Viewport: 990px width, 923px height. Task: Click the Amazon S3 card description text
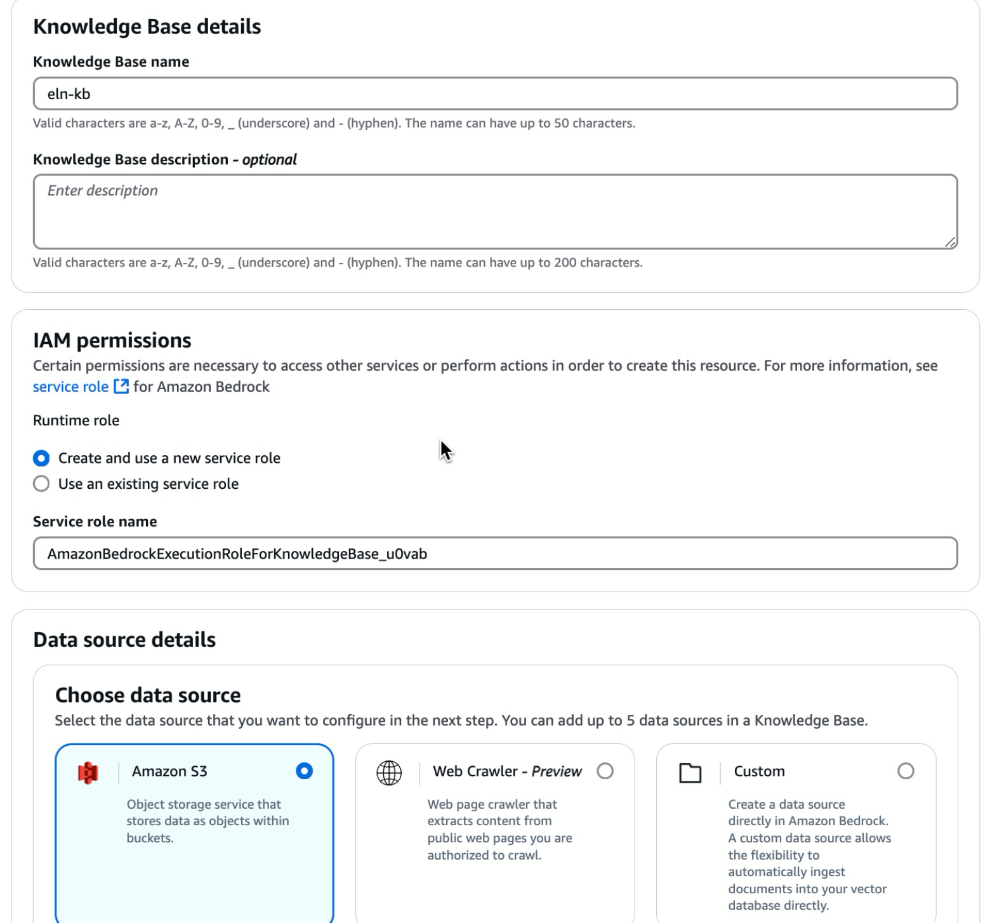click(x=208, y=821)
